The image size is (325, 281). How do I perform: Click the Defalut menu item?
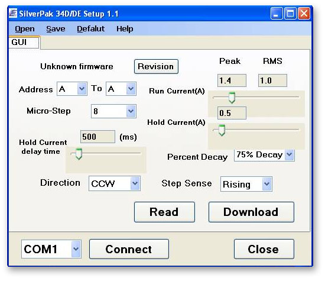point(90,29)
